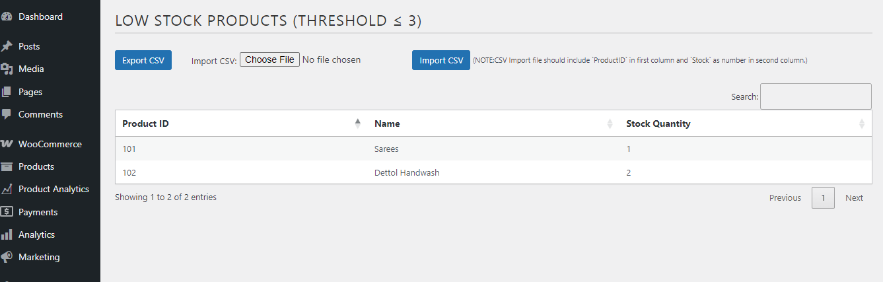
Task: Click the WooCommerce logo icon
Action: click(x=7, y=144)
